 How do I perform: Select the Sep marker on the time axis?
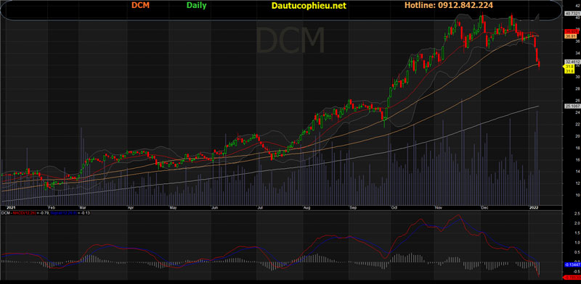(352, 208)
